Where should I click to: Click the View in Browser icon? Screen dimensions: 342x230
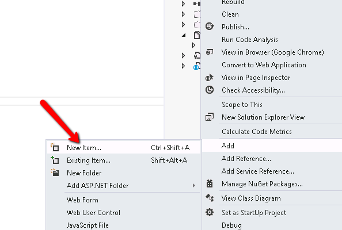[x=210, y=52]
